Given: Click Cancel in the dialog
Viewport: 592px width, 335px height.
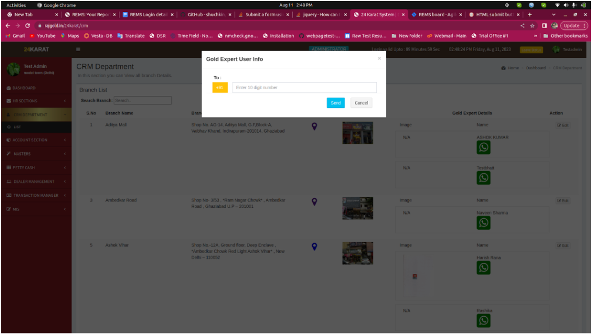Looking at the screenshot, I should tap(361, 103).
